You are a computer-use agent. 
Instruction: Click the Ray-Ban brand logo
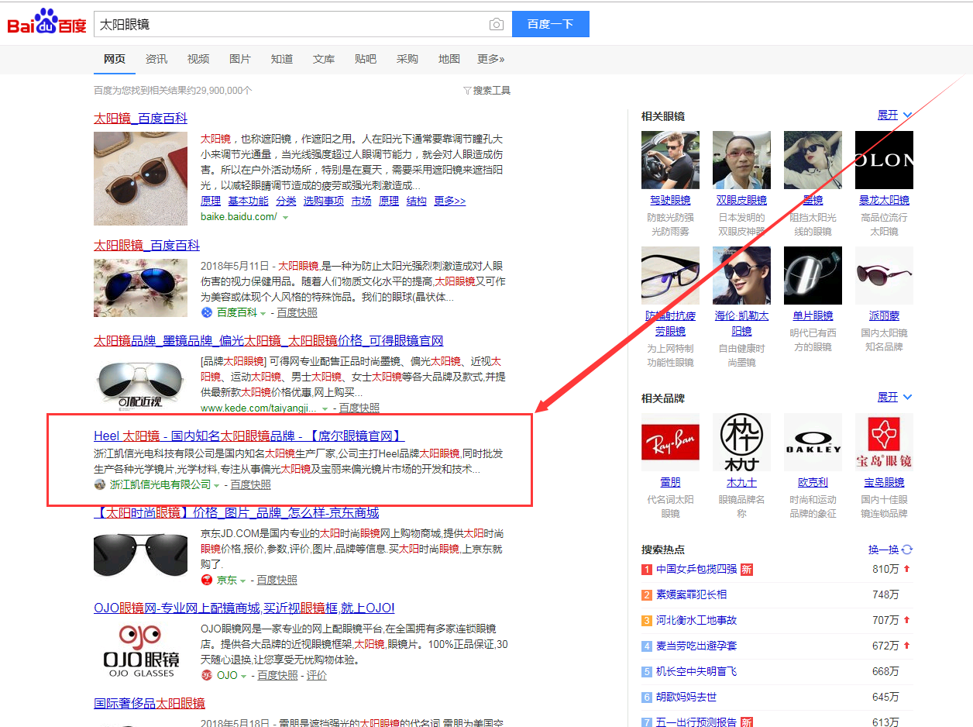[670, 442]
